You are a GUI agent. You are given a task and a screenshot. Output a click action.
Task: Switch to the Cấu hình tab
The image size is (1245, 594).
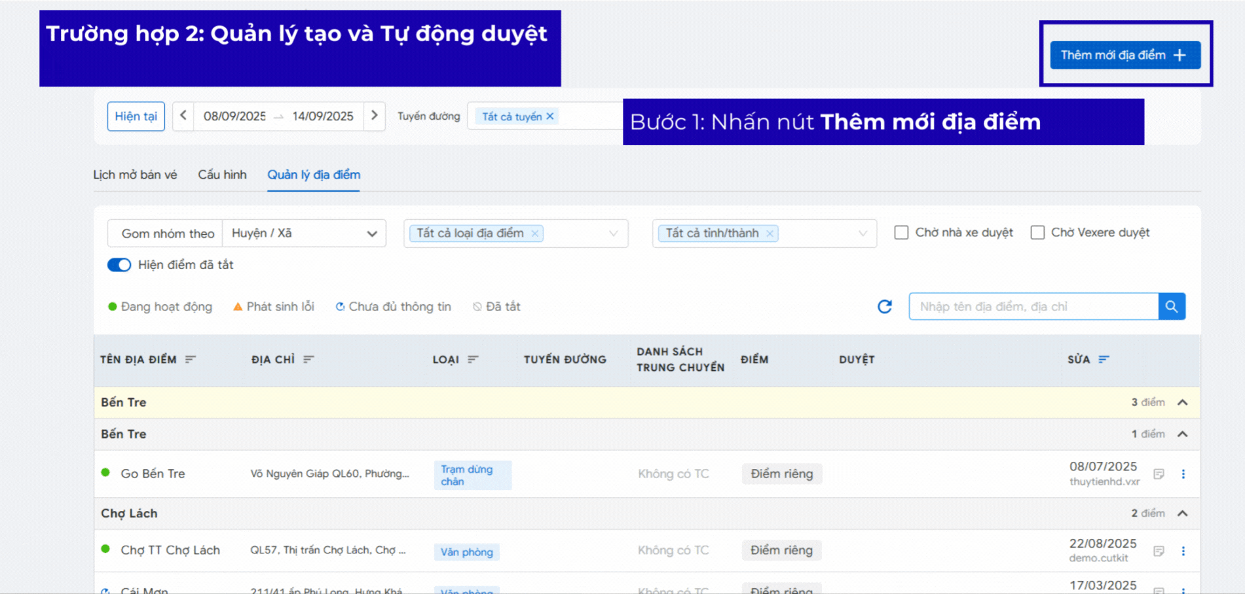(x=222, y=175)
